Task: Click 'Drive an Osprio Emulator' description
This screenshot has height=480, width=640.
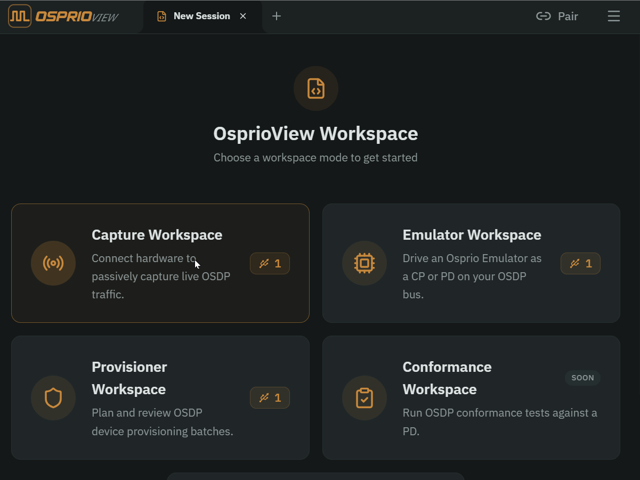Action: 472,276
